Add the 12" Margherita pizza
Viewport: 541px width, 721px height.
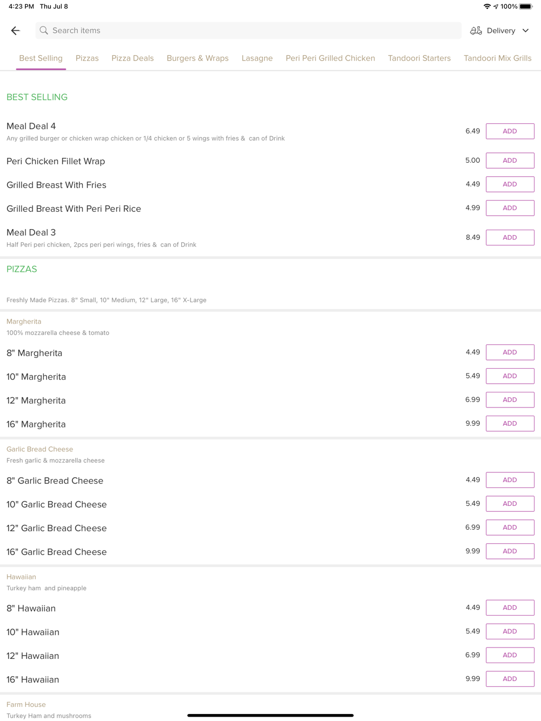point(510,400)
